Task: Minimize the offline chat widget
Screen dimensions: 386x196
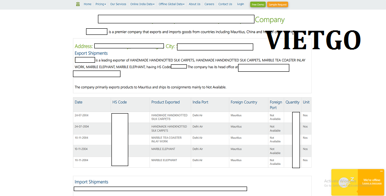Action: click(x=381, y=171)
